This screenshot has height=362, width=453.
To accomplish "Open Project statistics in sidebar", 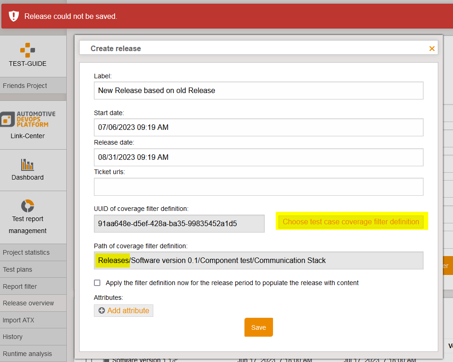I will coord(26,252).
